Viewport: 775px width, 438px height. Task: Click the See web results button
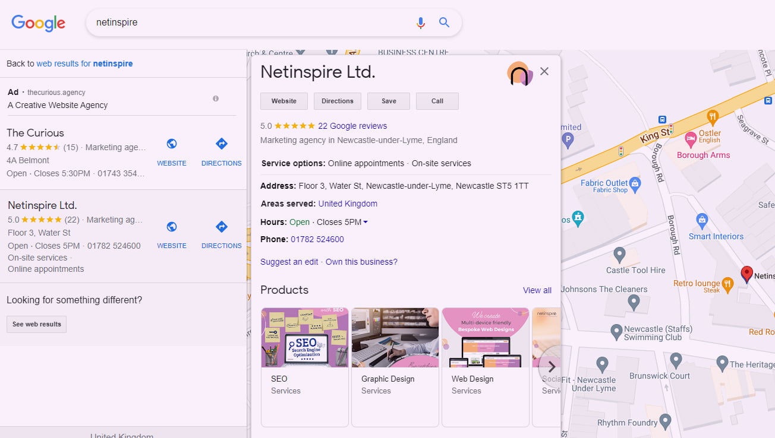click(x=36, y=324)
